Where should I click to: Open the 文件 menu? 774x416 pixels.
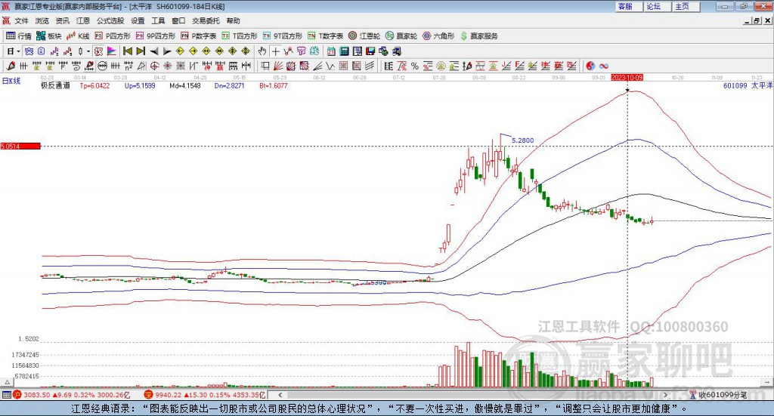click(x=21, y=20)
